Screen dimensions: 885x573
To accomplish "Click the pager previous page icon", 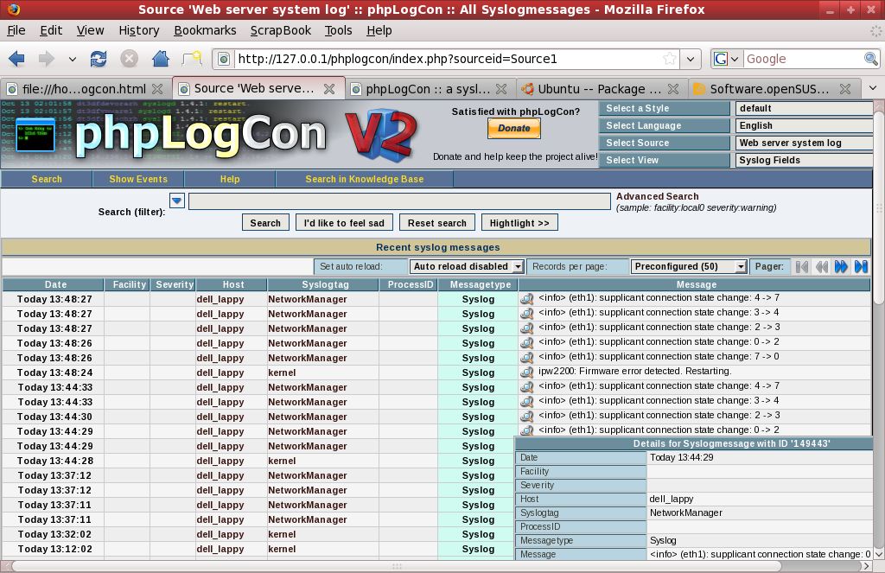I will coord(821,266).
